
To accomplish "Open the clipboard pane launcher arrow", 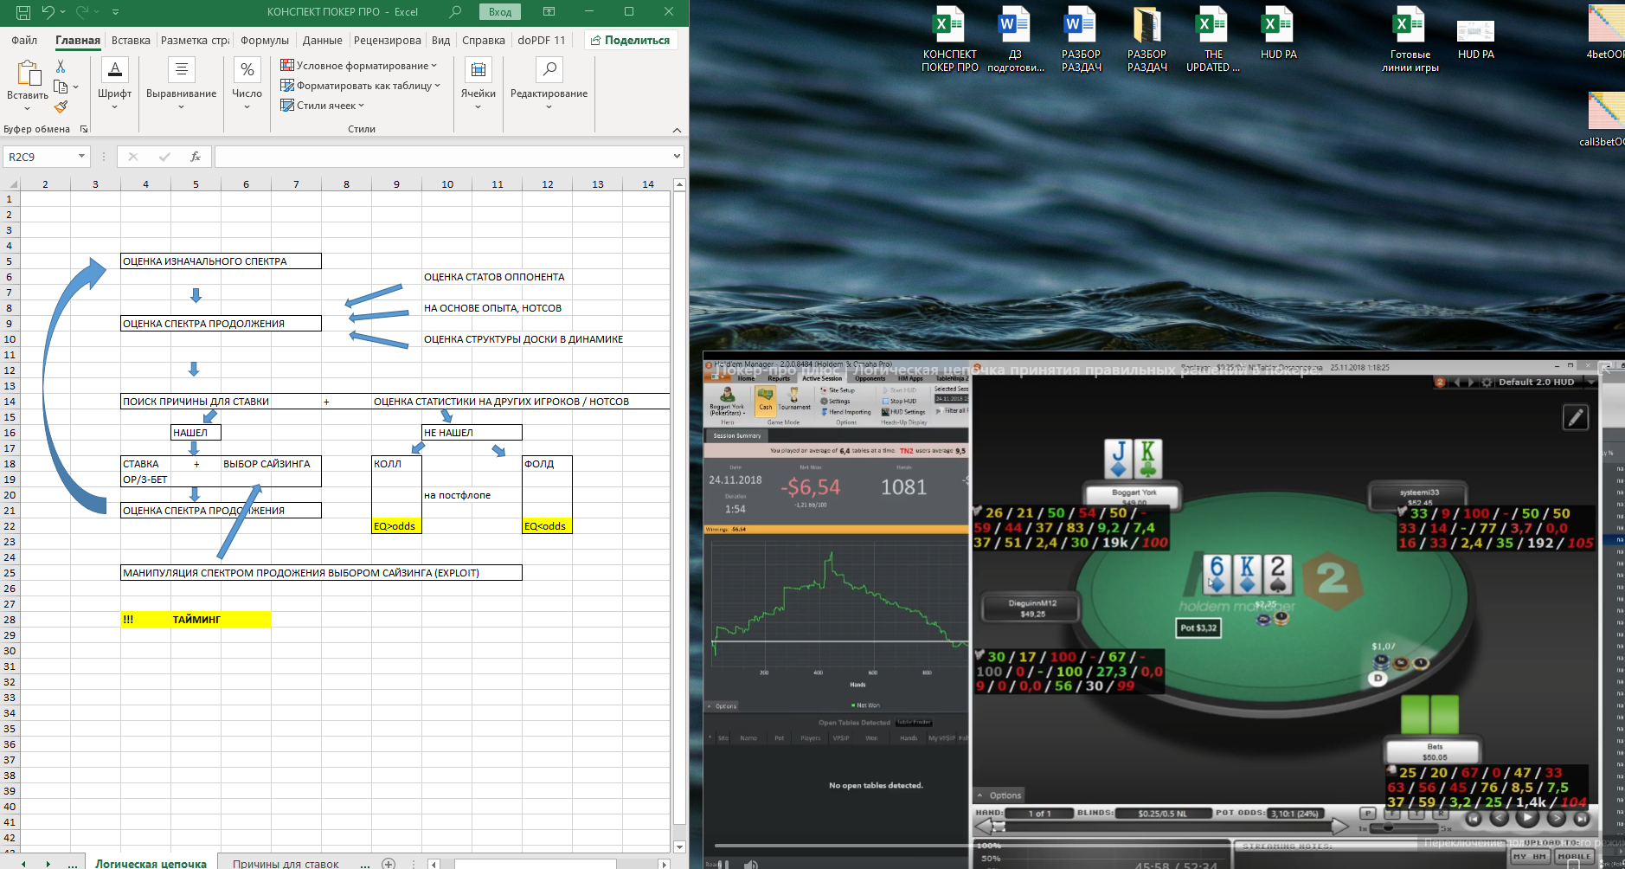I will (84, 129).
